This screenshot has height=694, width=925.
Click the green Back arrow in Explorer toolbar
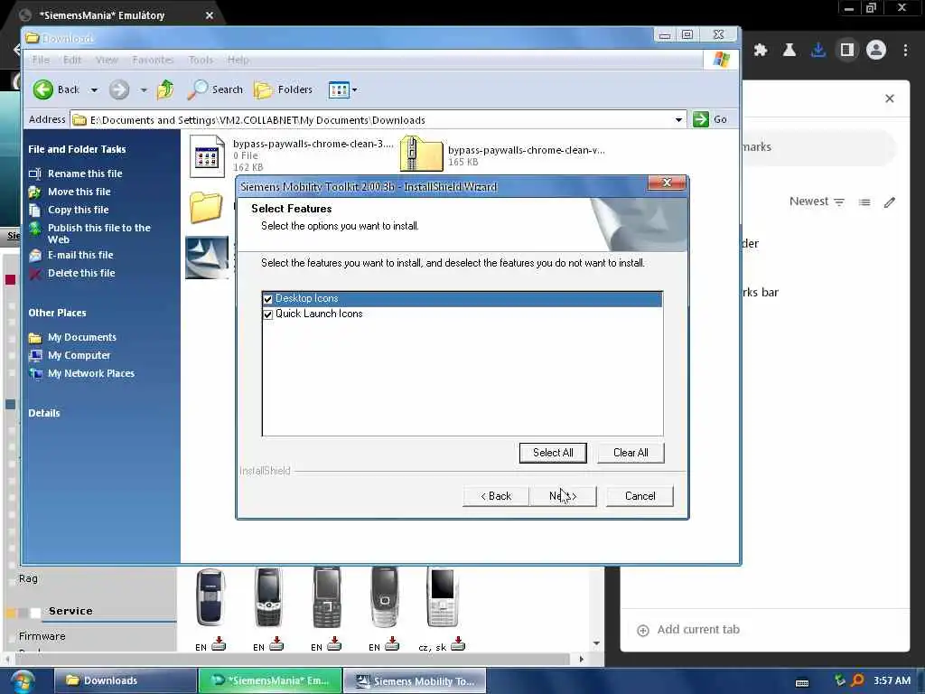43,89
